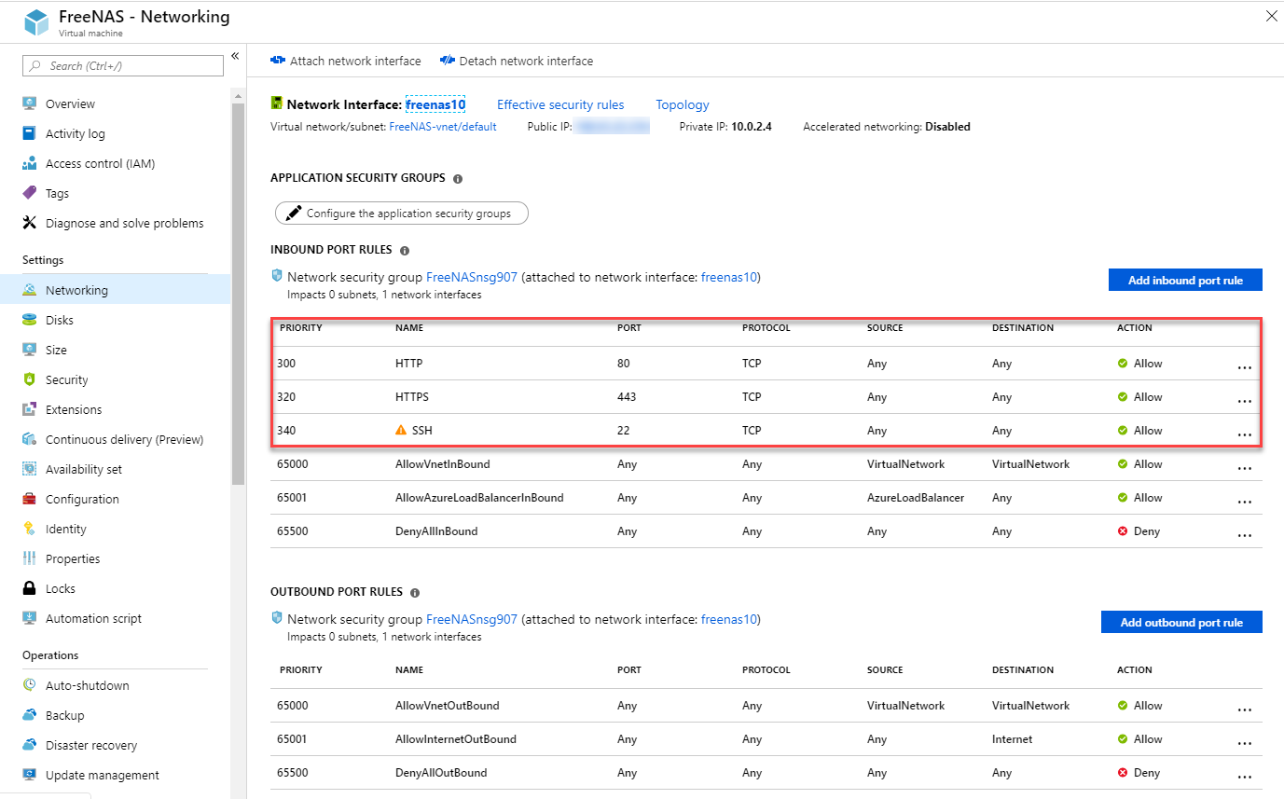Open the ellipsis menu for the HTTP rule
The width and height of the screenshot is (1284, 799).
pos(1245,366)
